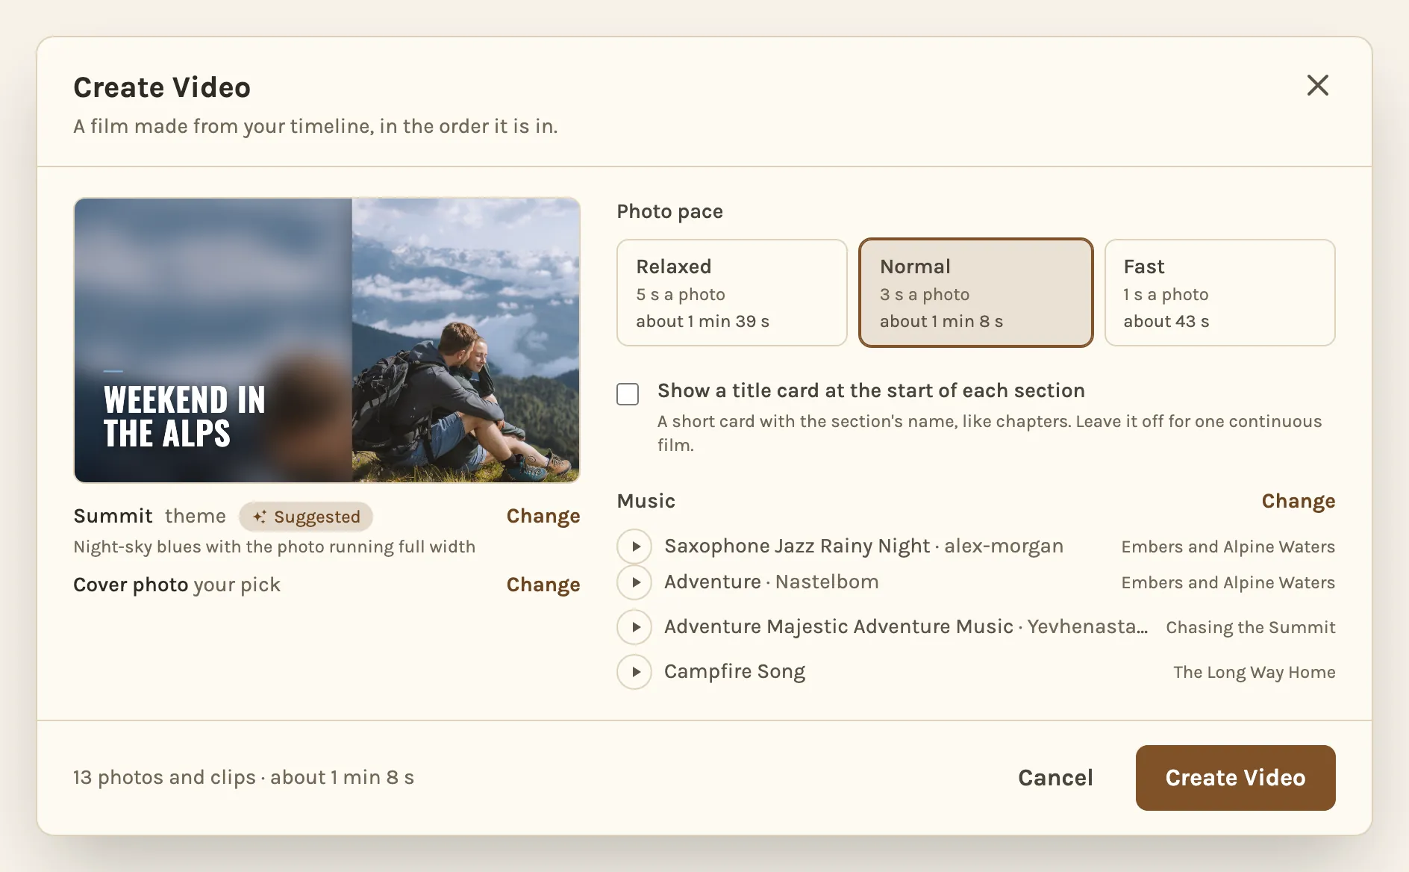Select the Fast photo pace
Image resolution: width=1409 pixels, height=872 pixels.
pos(1220,293)
